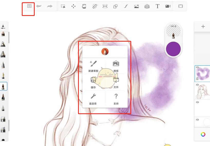
Task: Click the lock icon on purple heart layer
Action: pyautogui.click(x=197, y=79)
